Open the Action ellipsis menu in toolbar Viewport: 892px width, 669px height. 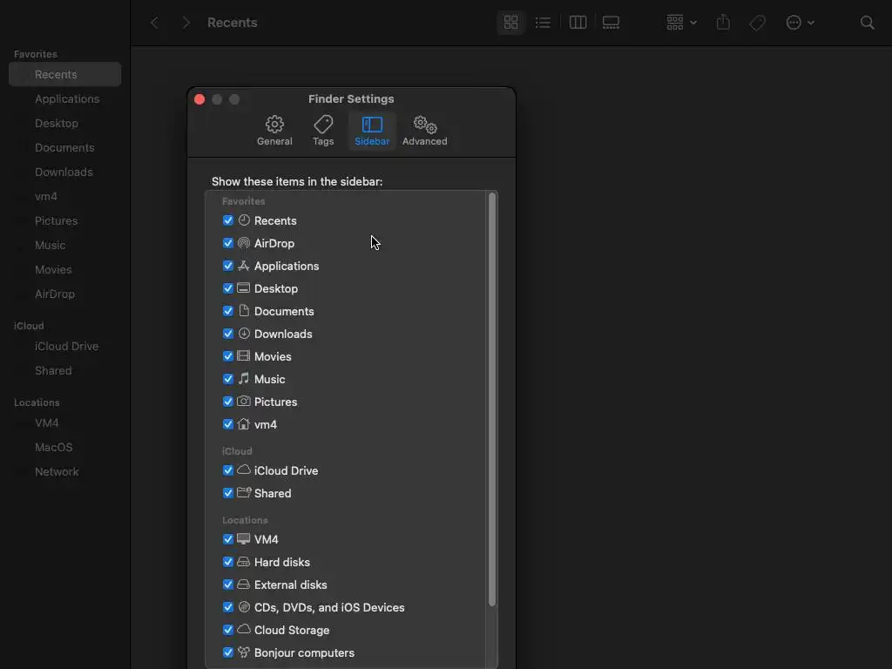[800, 23]
